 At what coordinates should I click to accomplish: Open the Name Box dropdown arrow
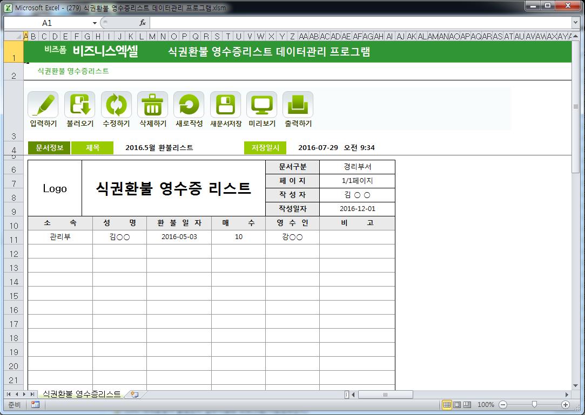point(95,23)
